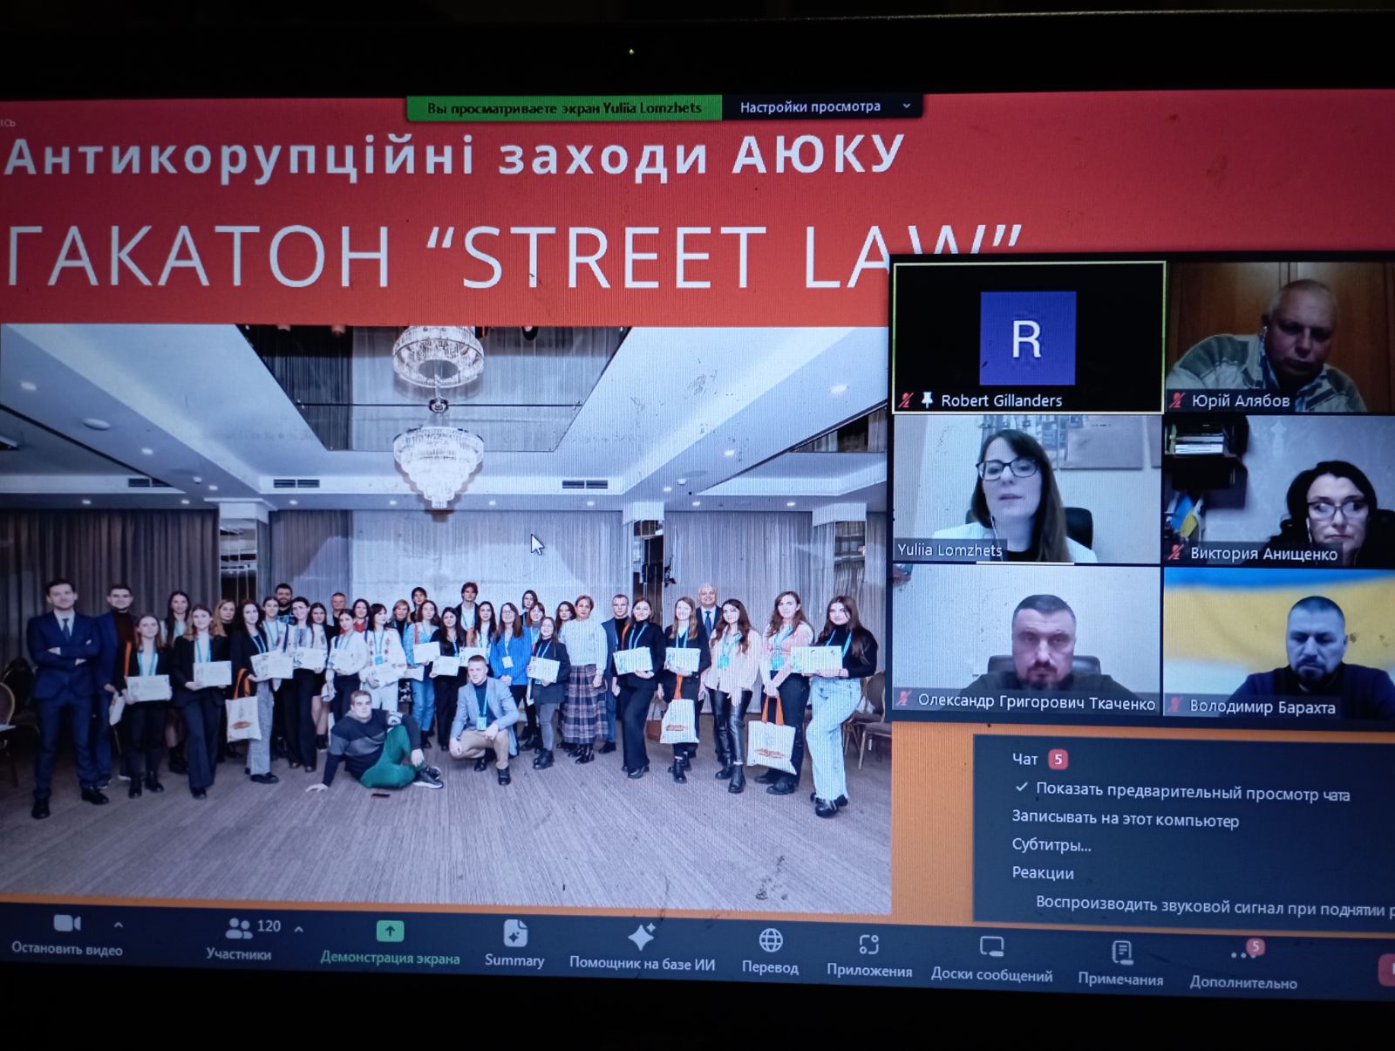This screenshot has width=1395, height=1051.
Task: Click the ГАКАТОН “STREET LAW” heading text
Action: [514, 257]
